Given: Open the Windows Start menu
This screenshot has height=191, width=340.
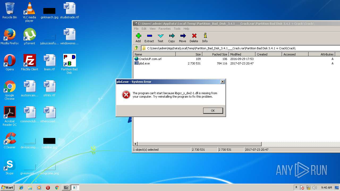Looking at the screenshot, I should point(7,187).
